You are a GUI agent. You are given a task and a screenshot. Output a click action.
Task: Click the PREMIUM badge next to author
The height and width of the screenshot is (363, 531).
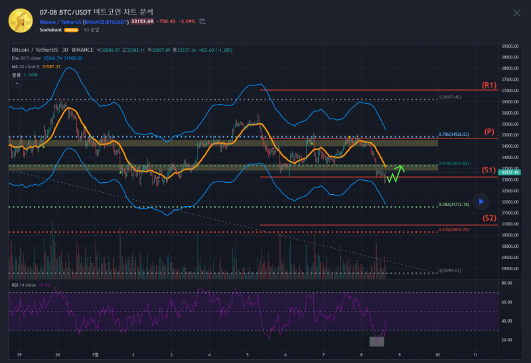pos(71,30)
